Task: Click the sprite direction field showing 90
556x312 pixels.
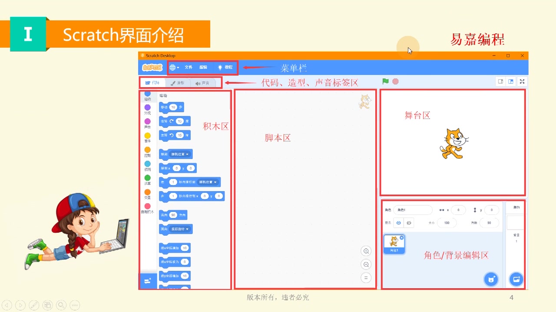Action: coord(489,223)
